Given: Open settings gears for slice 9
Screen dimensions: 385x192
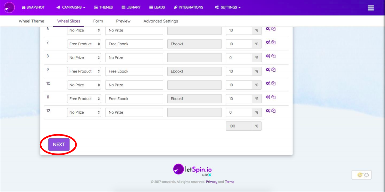Looking at the screenshot, I should point(268,70).
